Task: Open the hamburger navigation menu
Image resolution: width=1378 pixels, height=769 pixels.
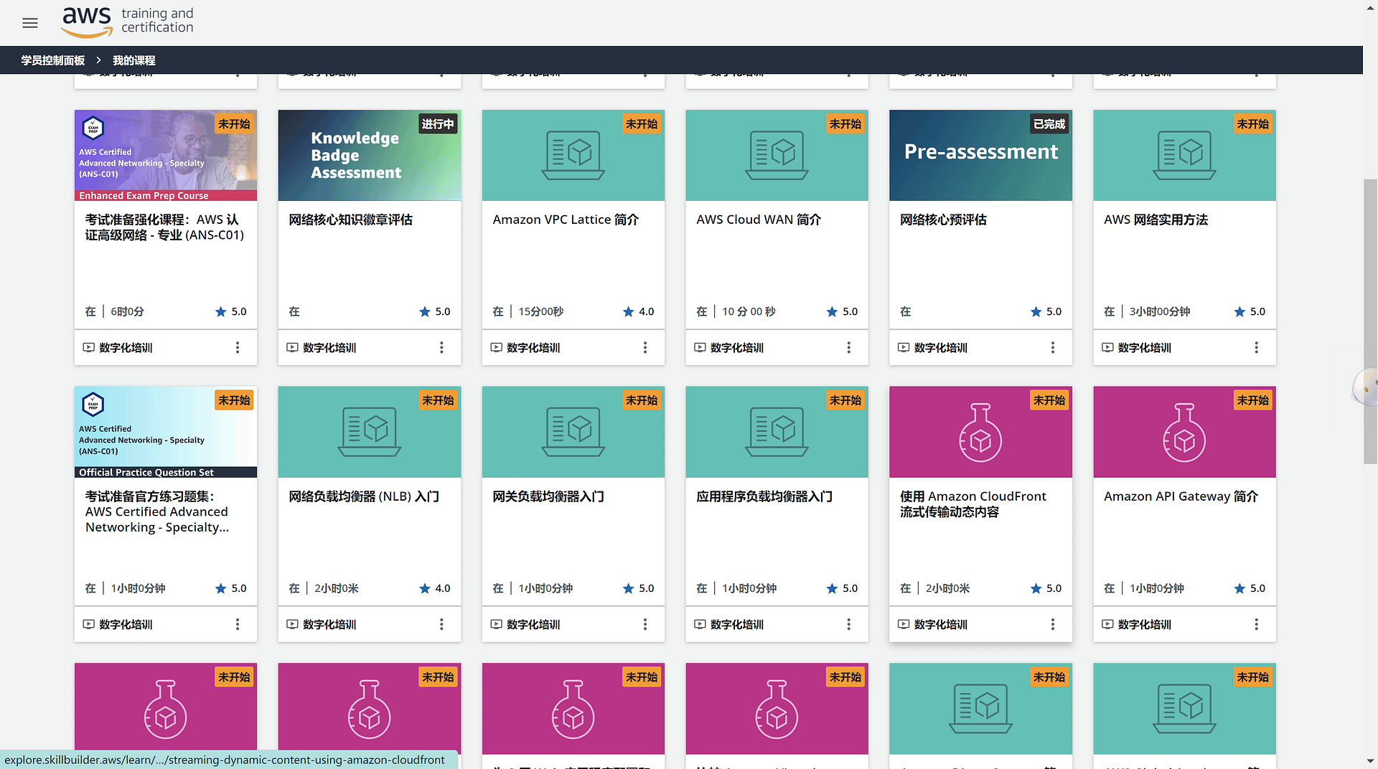Action: pyautogui.click(x=30, y=23)
